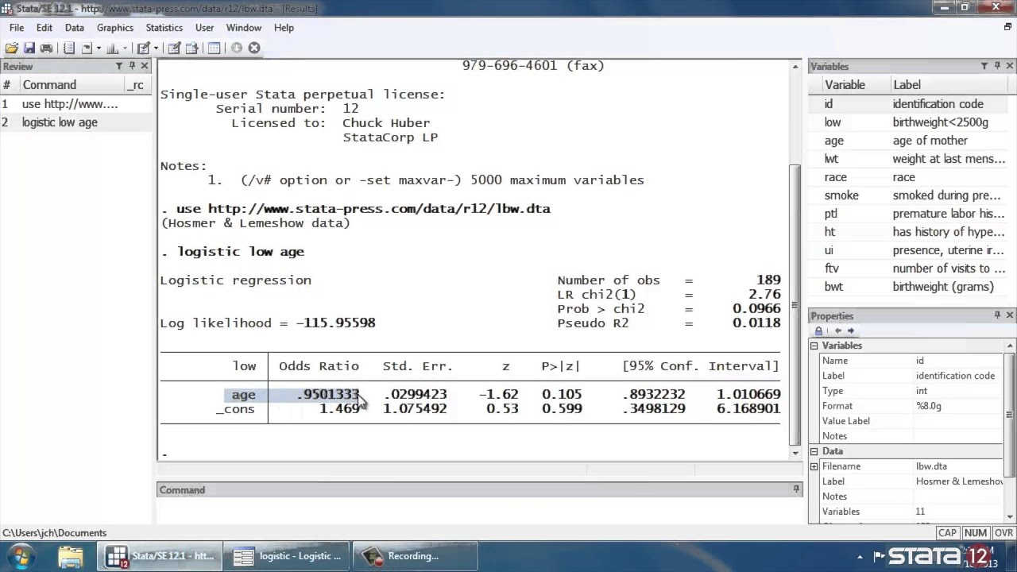
Task: Open the Data Editor (browse) icon
Action: point(191,48)
